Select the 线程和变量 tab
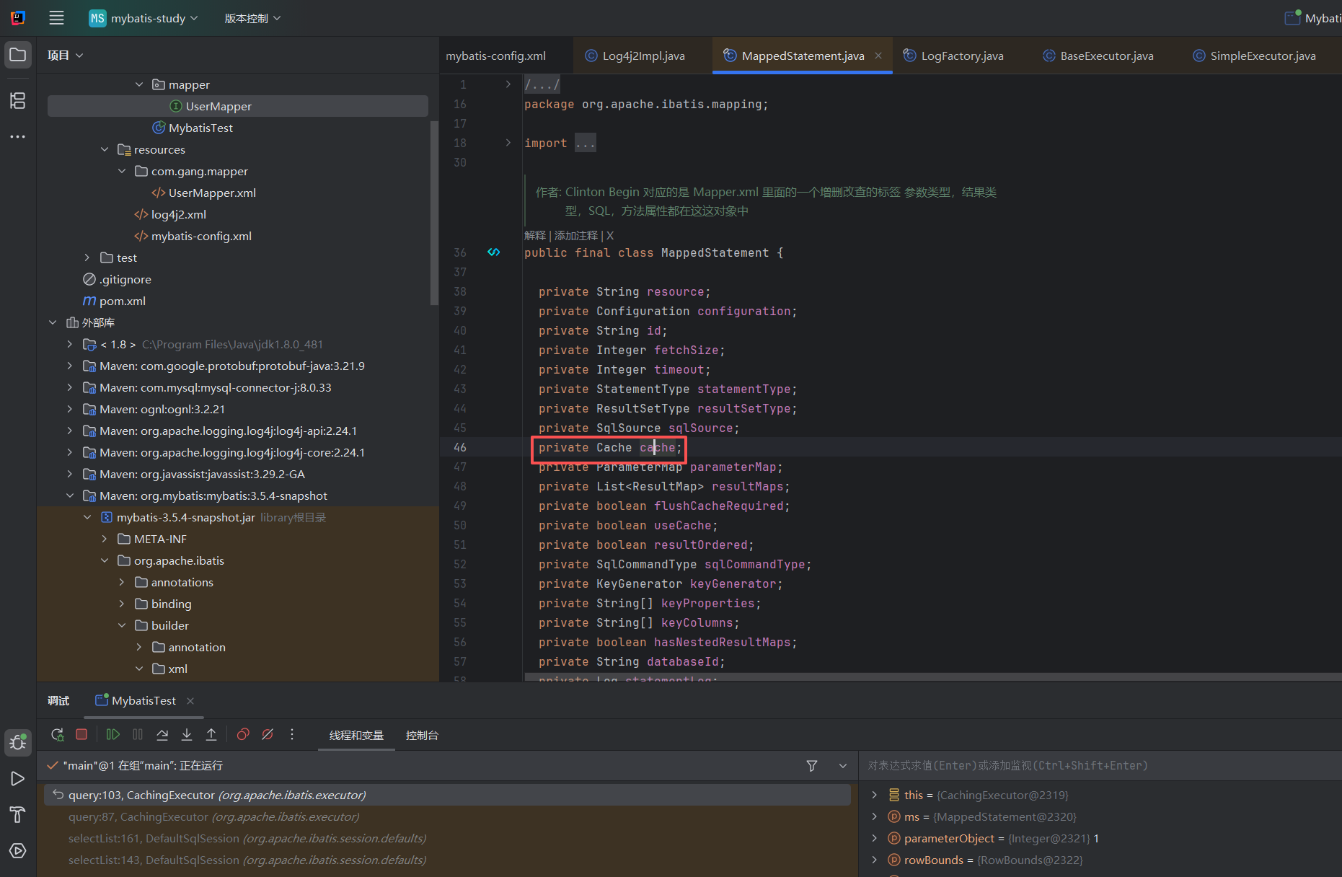The height and width of the screenshot is (877, 1342). click(356, 735)
